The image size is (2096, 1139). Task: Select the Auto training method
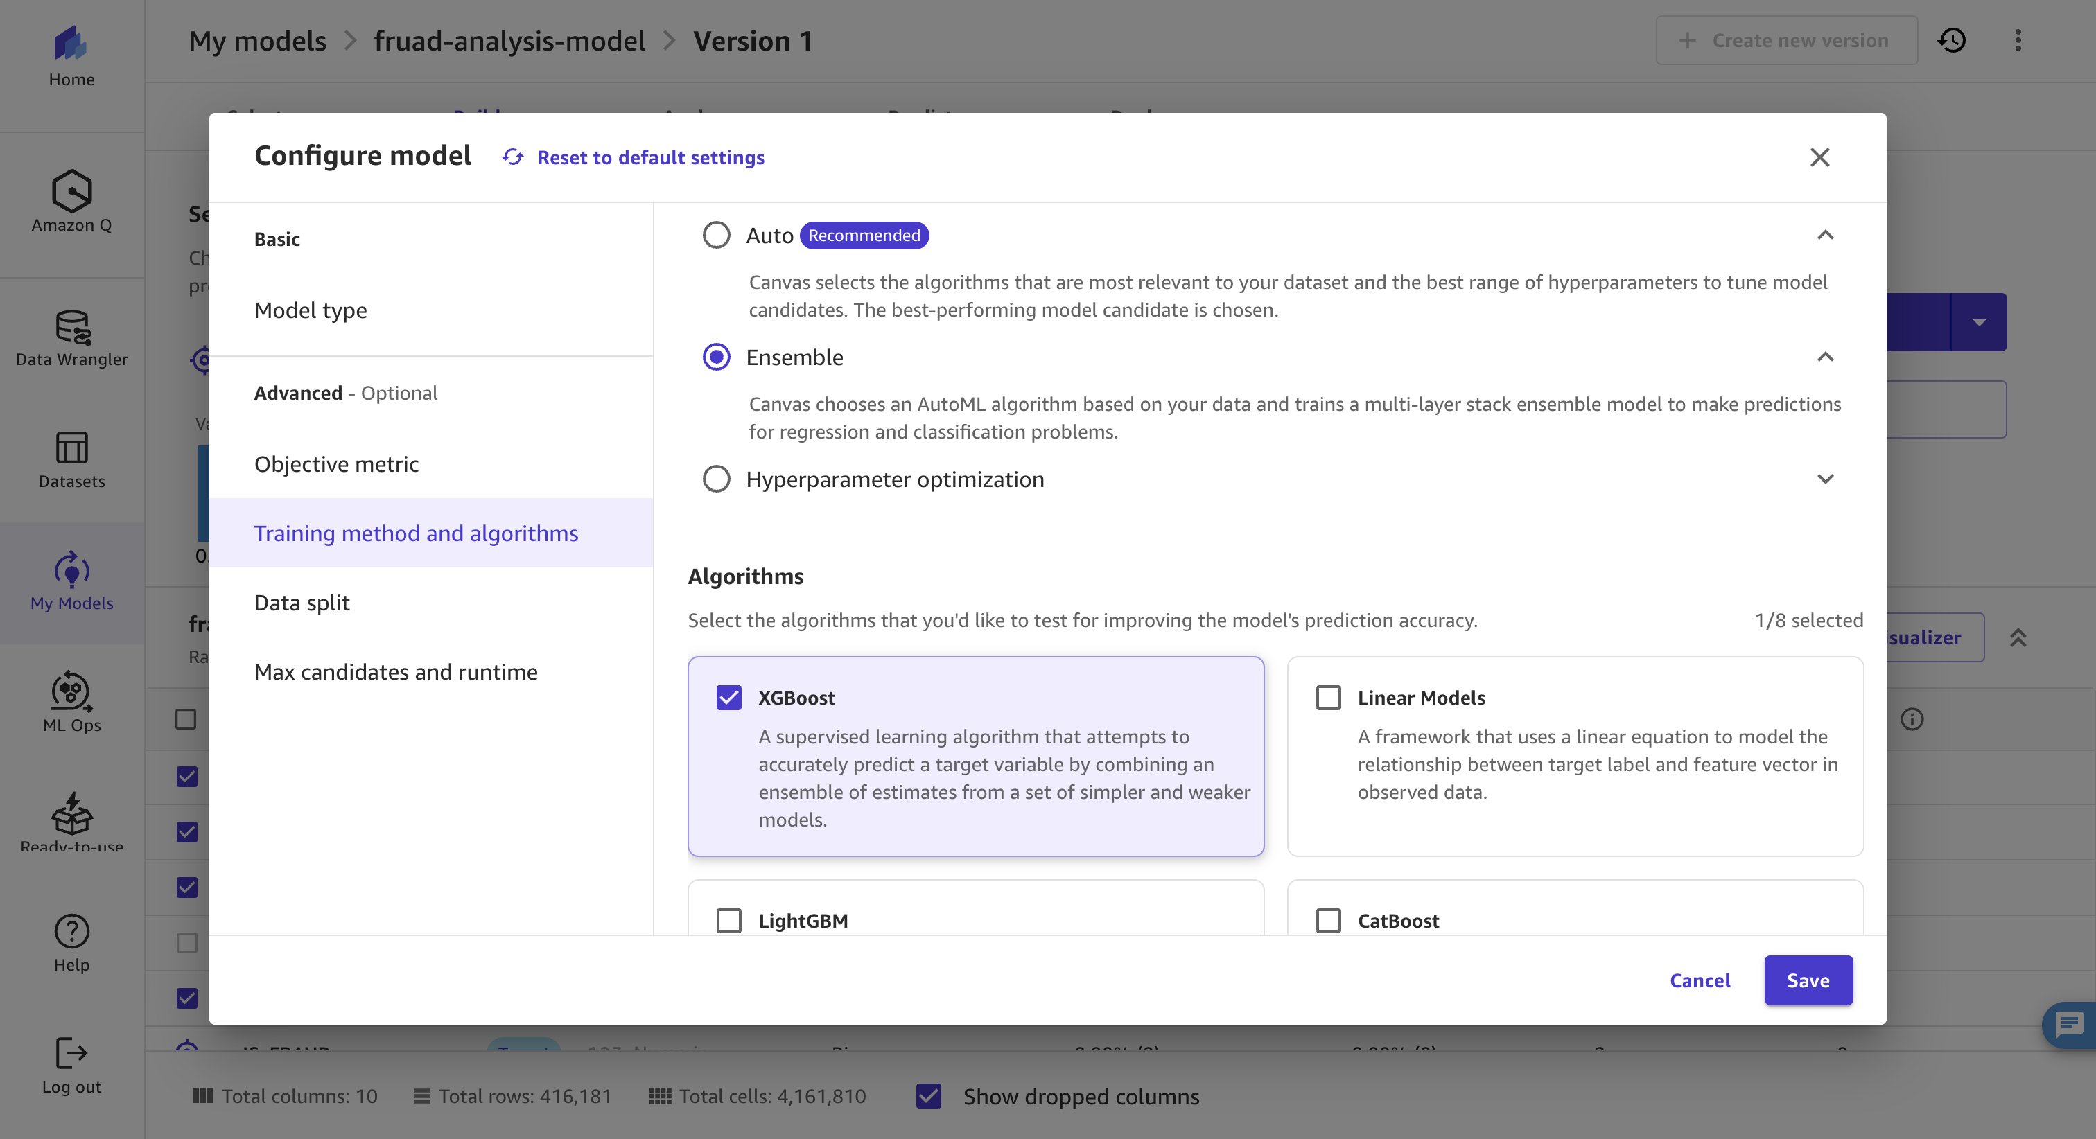[x=716, y=235]
